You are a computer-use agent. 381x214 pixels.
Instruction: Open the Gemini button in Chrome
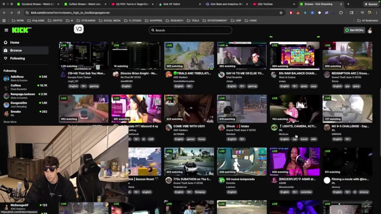tap(371, 4)
